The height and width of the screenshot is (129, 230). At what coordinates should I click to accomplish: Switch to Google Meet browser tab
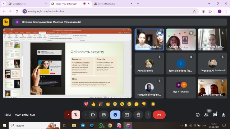pyautogui.click(x=28, y=4)
